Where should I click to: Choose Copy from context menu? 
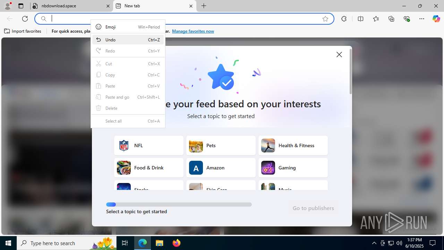(x=128, y=75)
